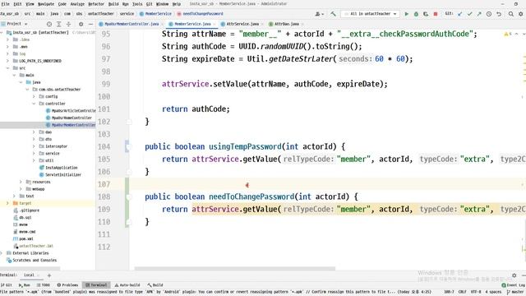
Task: Click the service breadcrumb segment
Action: coord(127,14)
